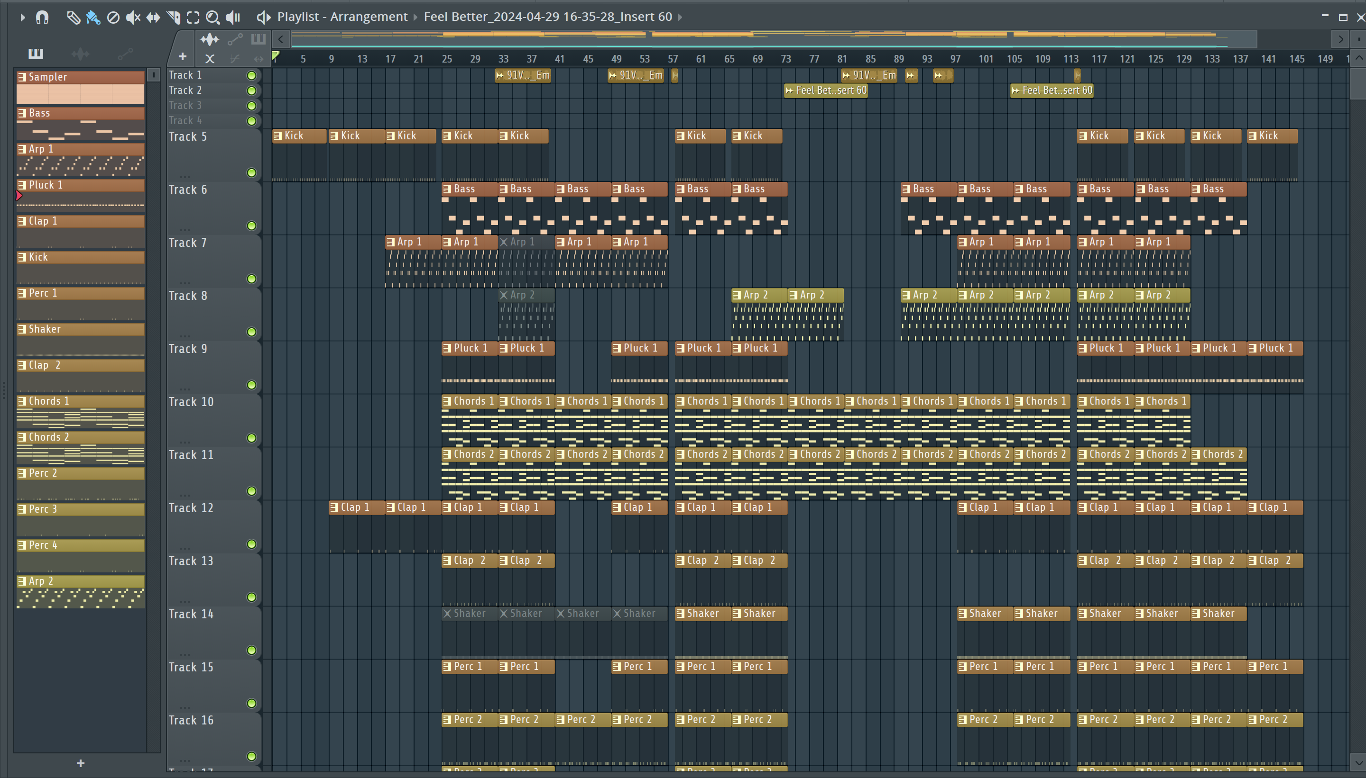Viewport: 1366px width, 778px height.
Task: Show patterns in picker via piano icon
Action: coord(35,54)
